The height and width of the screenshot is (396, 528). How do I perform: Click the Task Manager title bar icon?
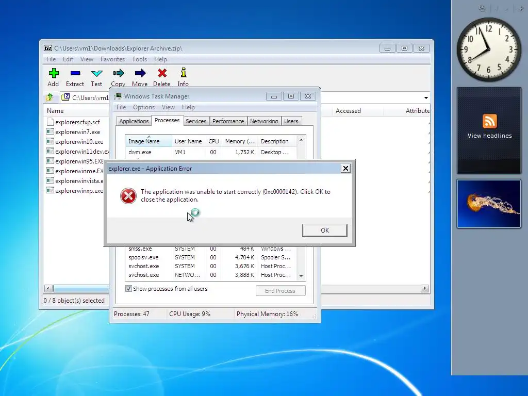tap(118, 96)
